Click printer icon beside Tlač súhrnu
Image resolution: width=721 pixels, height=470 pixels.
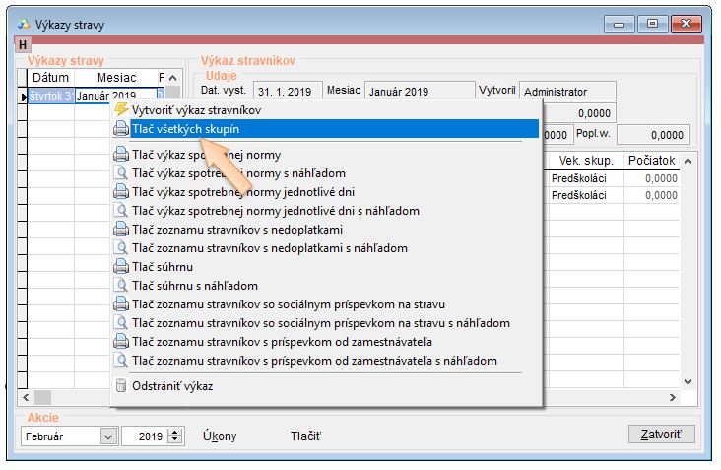point(121,266)
